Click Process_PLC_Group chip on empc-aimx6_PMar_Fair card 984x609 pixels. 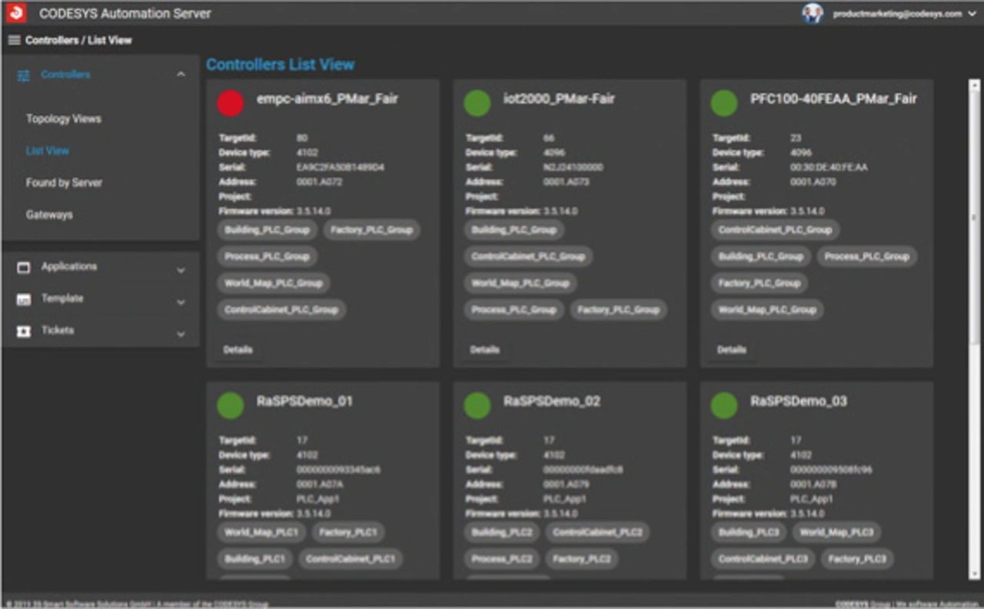coord(267,257)
